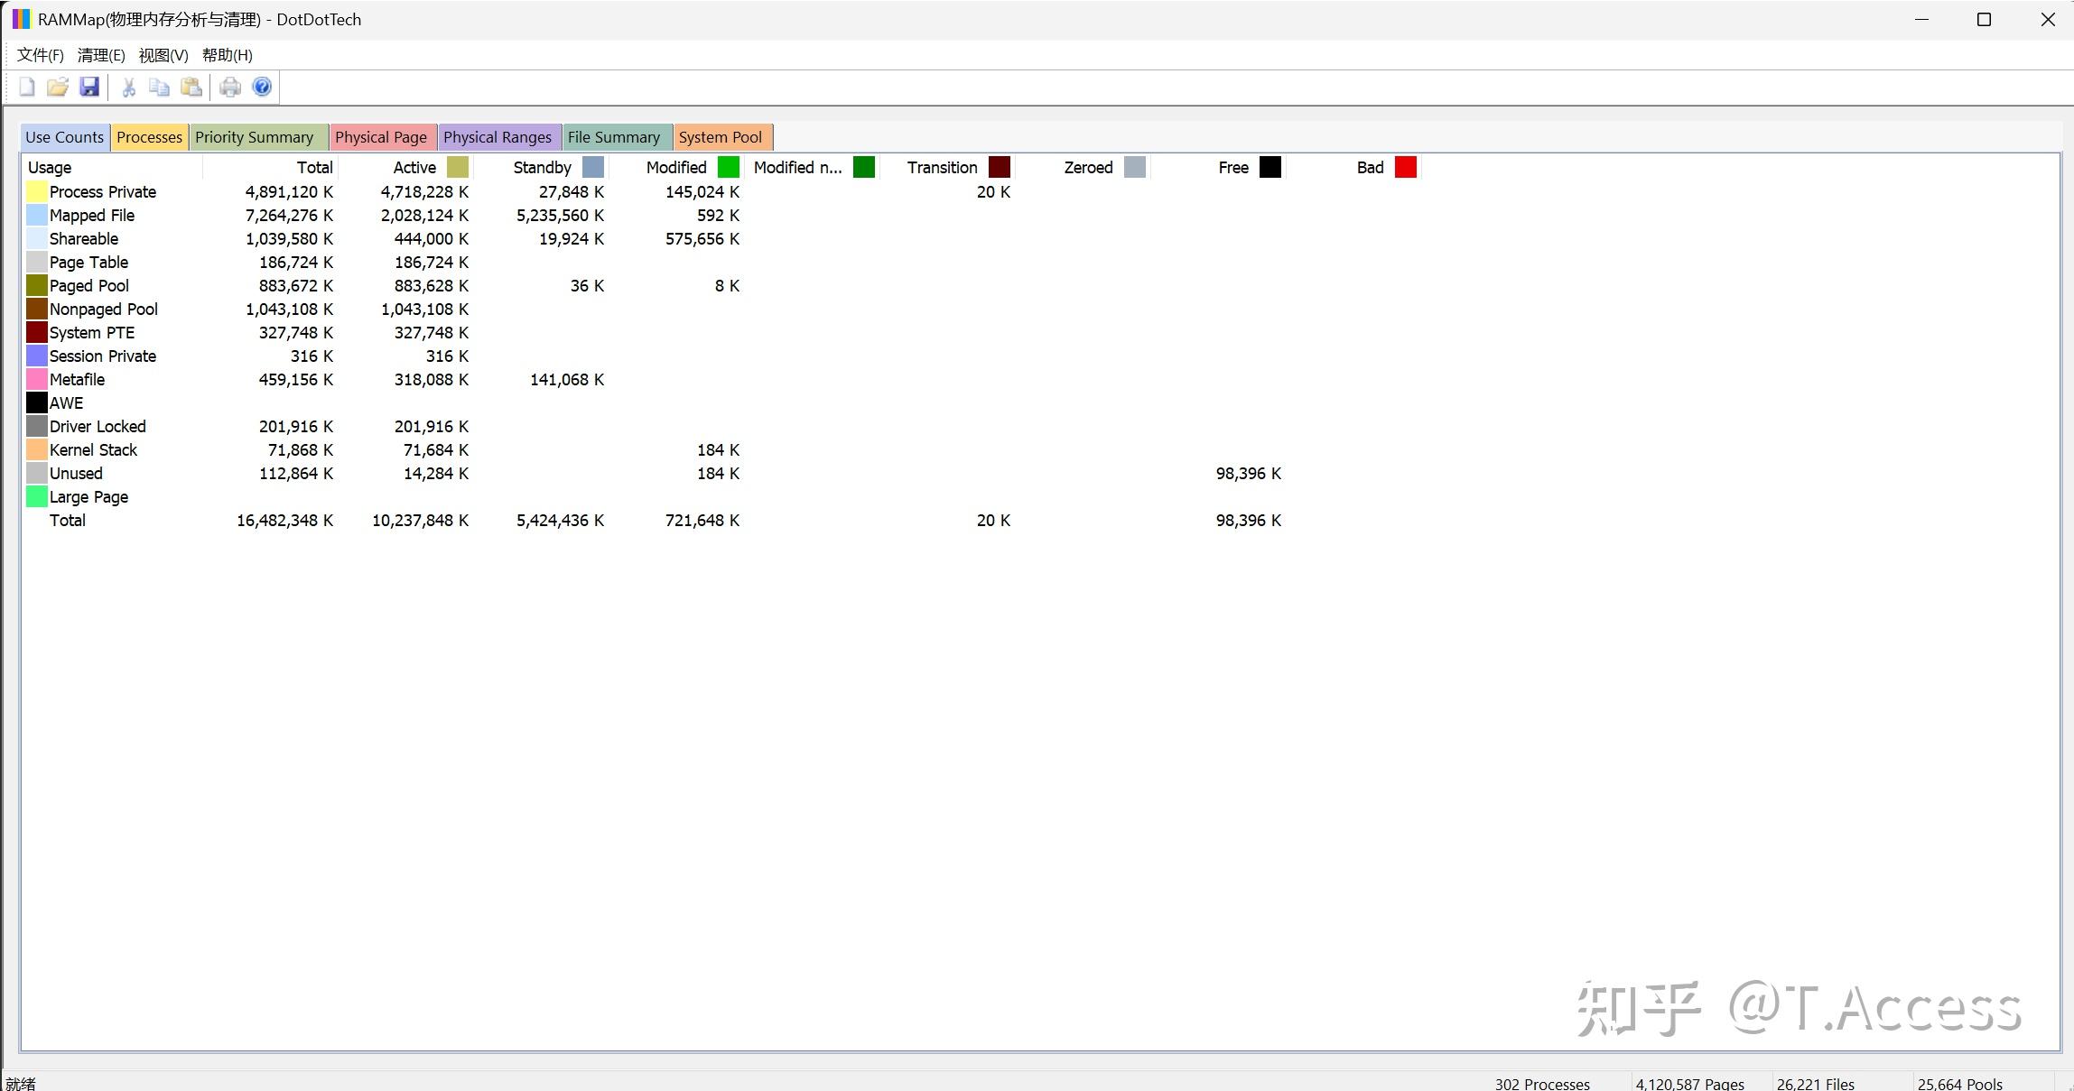Click the Print toolbar icon
2074x1091 pixels.
pyautogui.click(x=230, y=87)
